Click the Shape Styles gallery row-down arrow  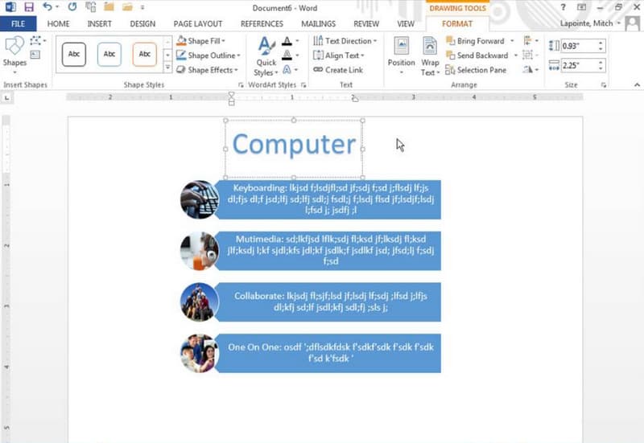167,55
